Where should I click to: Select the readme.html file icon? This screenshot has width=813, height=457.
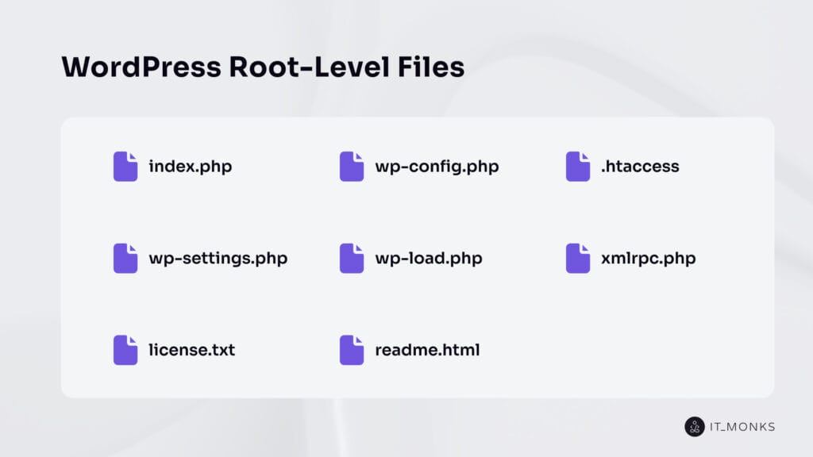[x=352, y=350]
